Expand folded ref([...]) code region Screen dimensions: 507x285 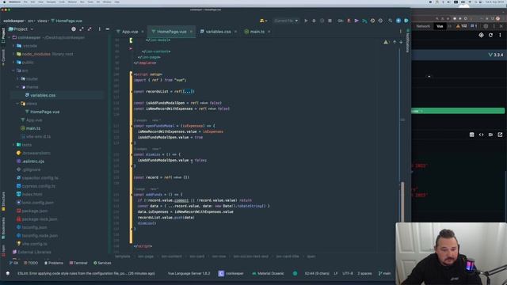click(x=189, y=92)
